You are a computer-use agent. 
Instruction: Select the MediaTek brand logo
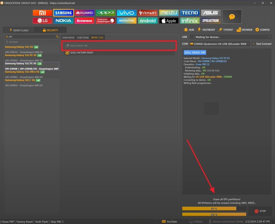(127, 21)
